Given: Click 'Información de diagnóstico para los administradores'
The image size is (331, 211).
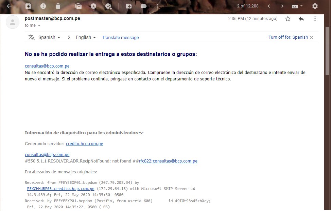Looking at the screenshot, I should coord(84,133).
